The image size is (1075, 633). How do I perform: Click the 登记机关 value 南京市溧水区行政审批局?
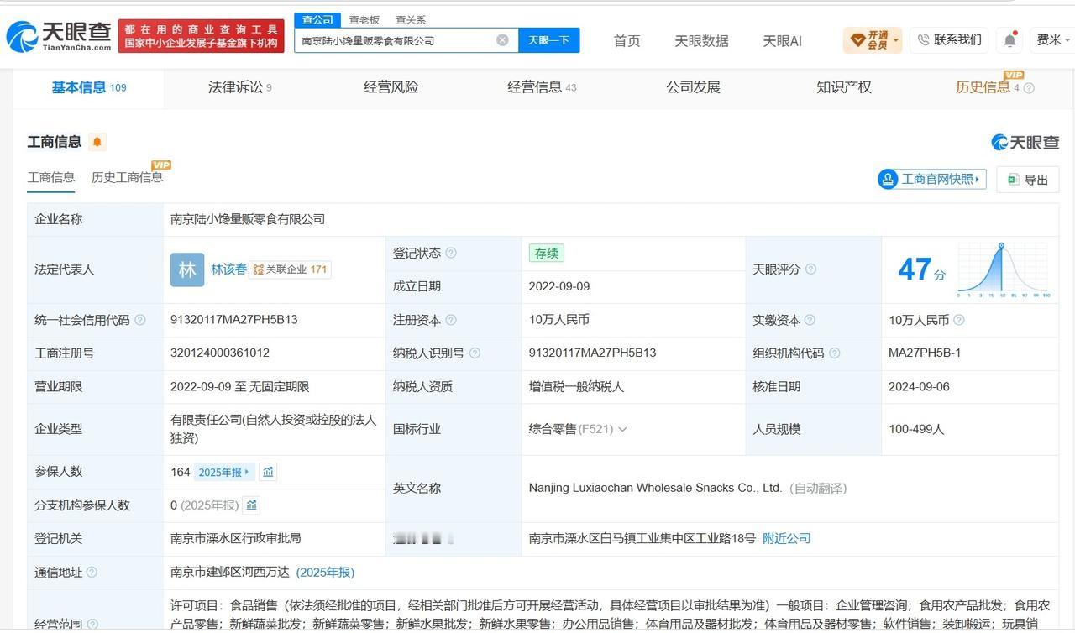click(235, 538)
